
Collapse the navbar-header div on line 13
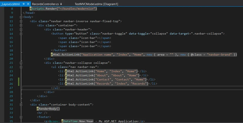coord(21,30)
